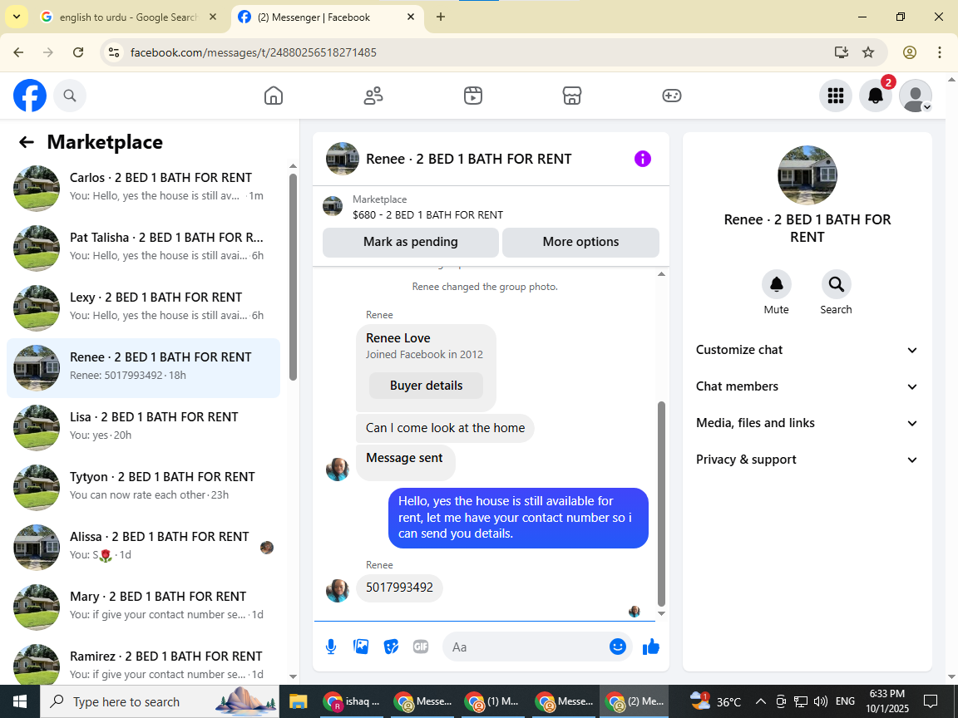The width and height of the screenshot is (958, 718).
Task: Open Tytyon conversation
Action: (x=144, y=487)
